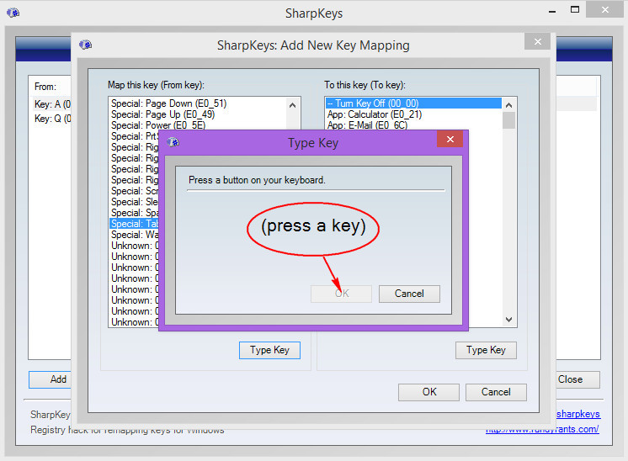Click Close button in main SharpKeys window
This screenshot has width=628, height=461.
pyautogui.click(x=570, y=379)
